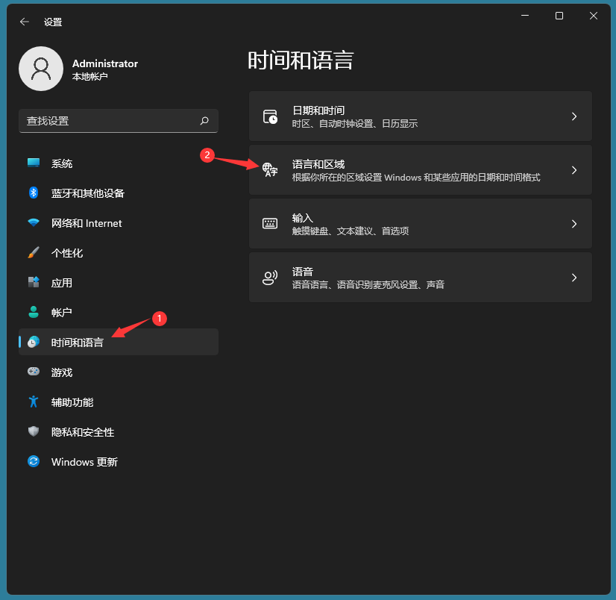
Task: Click the Administrator profile avatar
Action: [41, 69]
